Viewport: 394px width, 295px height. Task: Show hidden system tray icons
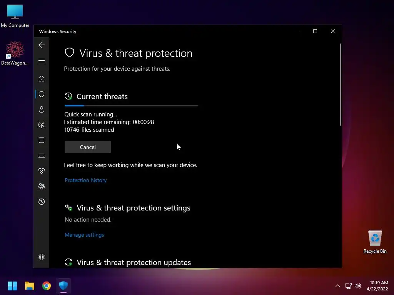[338, 286]
